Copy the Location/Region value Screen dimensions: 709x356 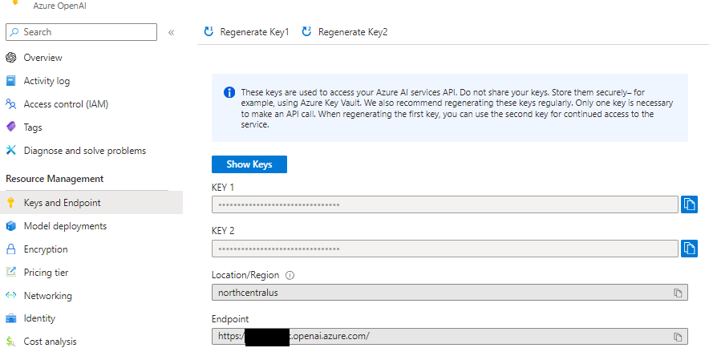pos(678,293)
